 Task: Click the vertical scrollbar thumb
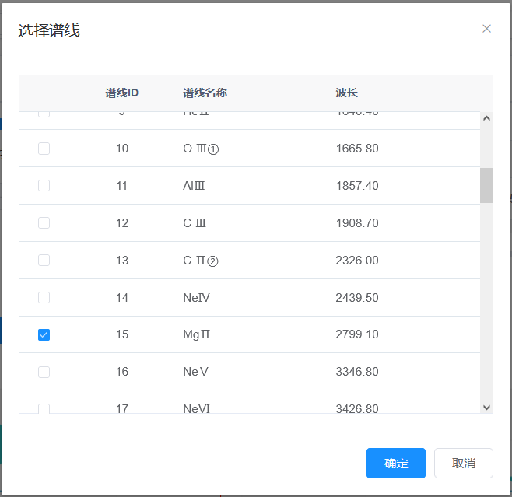click(x=486, y=185)
